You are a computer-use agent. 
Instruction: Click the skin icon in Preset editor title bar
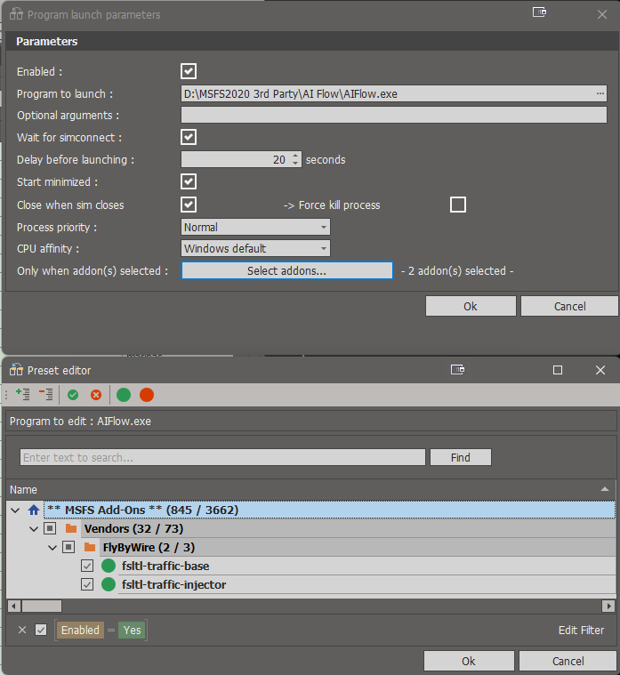pyautogui.click(x=457, y=369)
